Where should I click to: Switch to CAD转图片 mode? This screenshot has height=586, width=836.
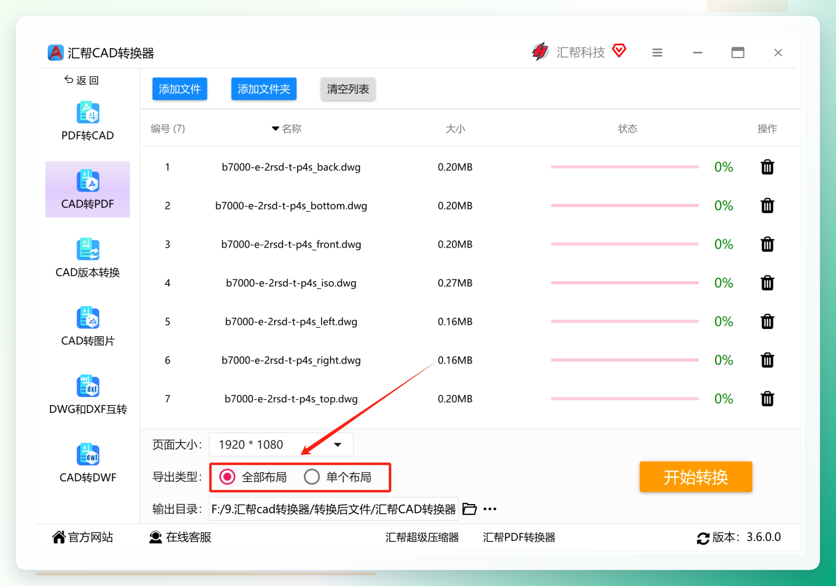tap(88, 327)
